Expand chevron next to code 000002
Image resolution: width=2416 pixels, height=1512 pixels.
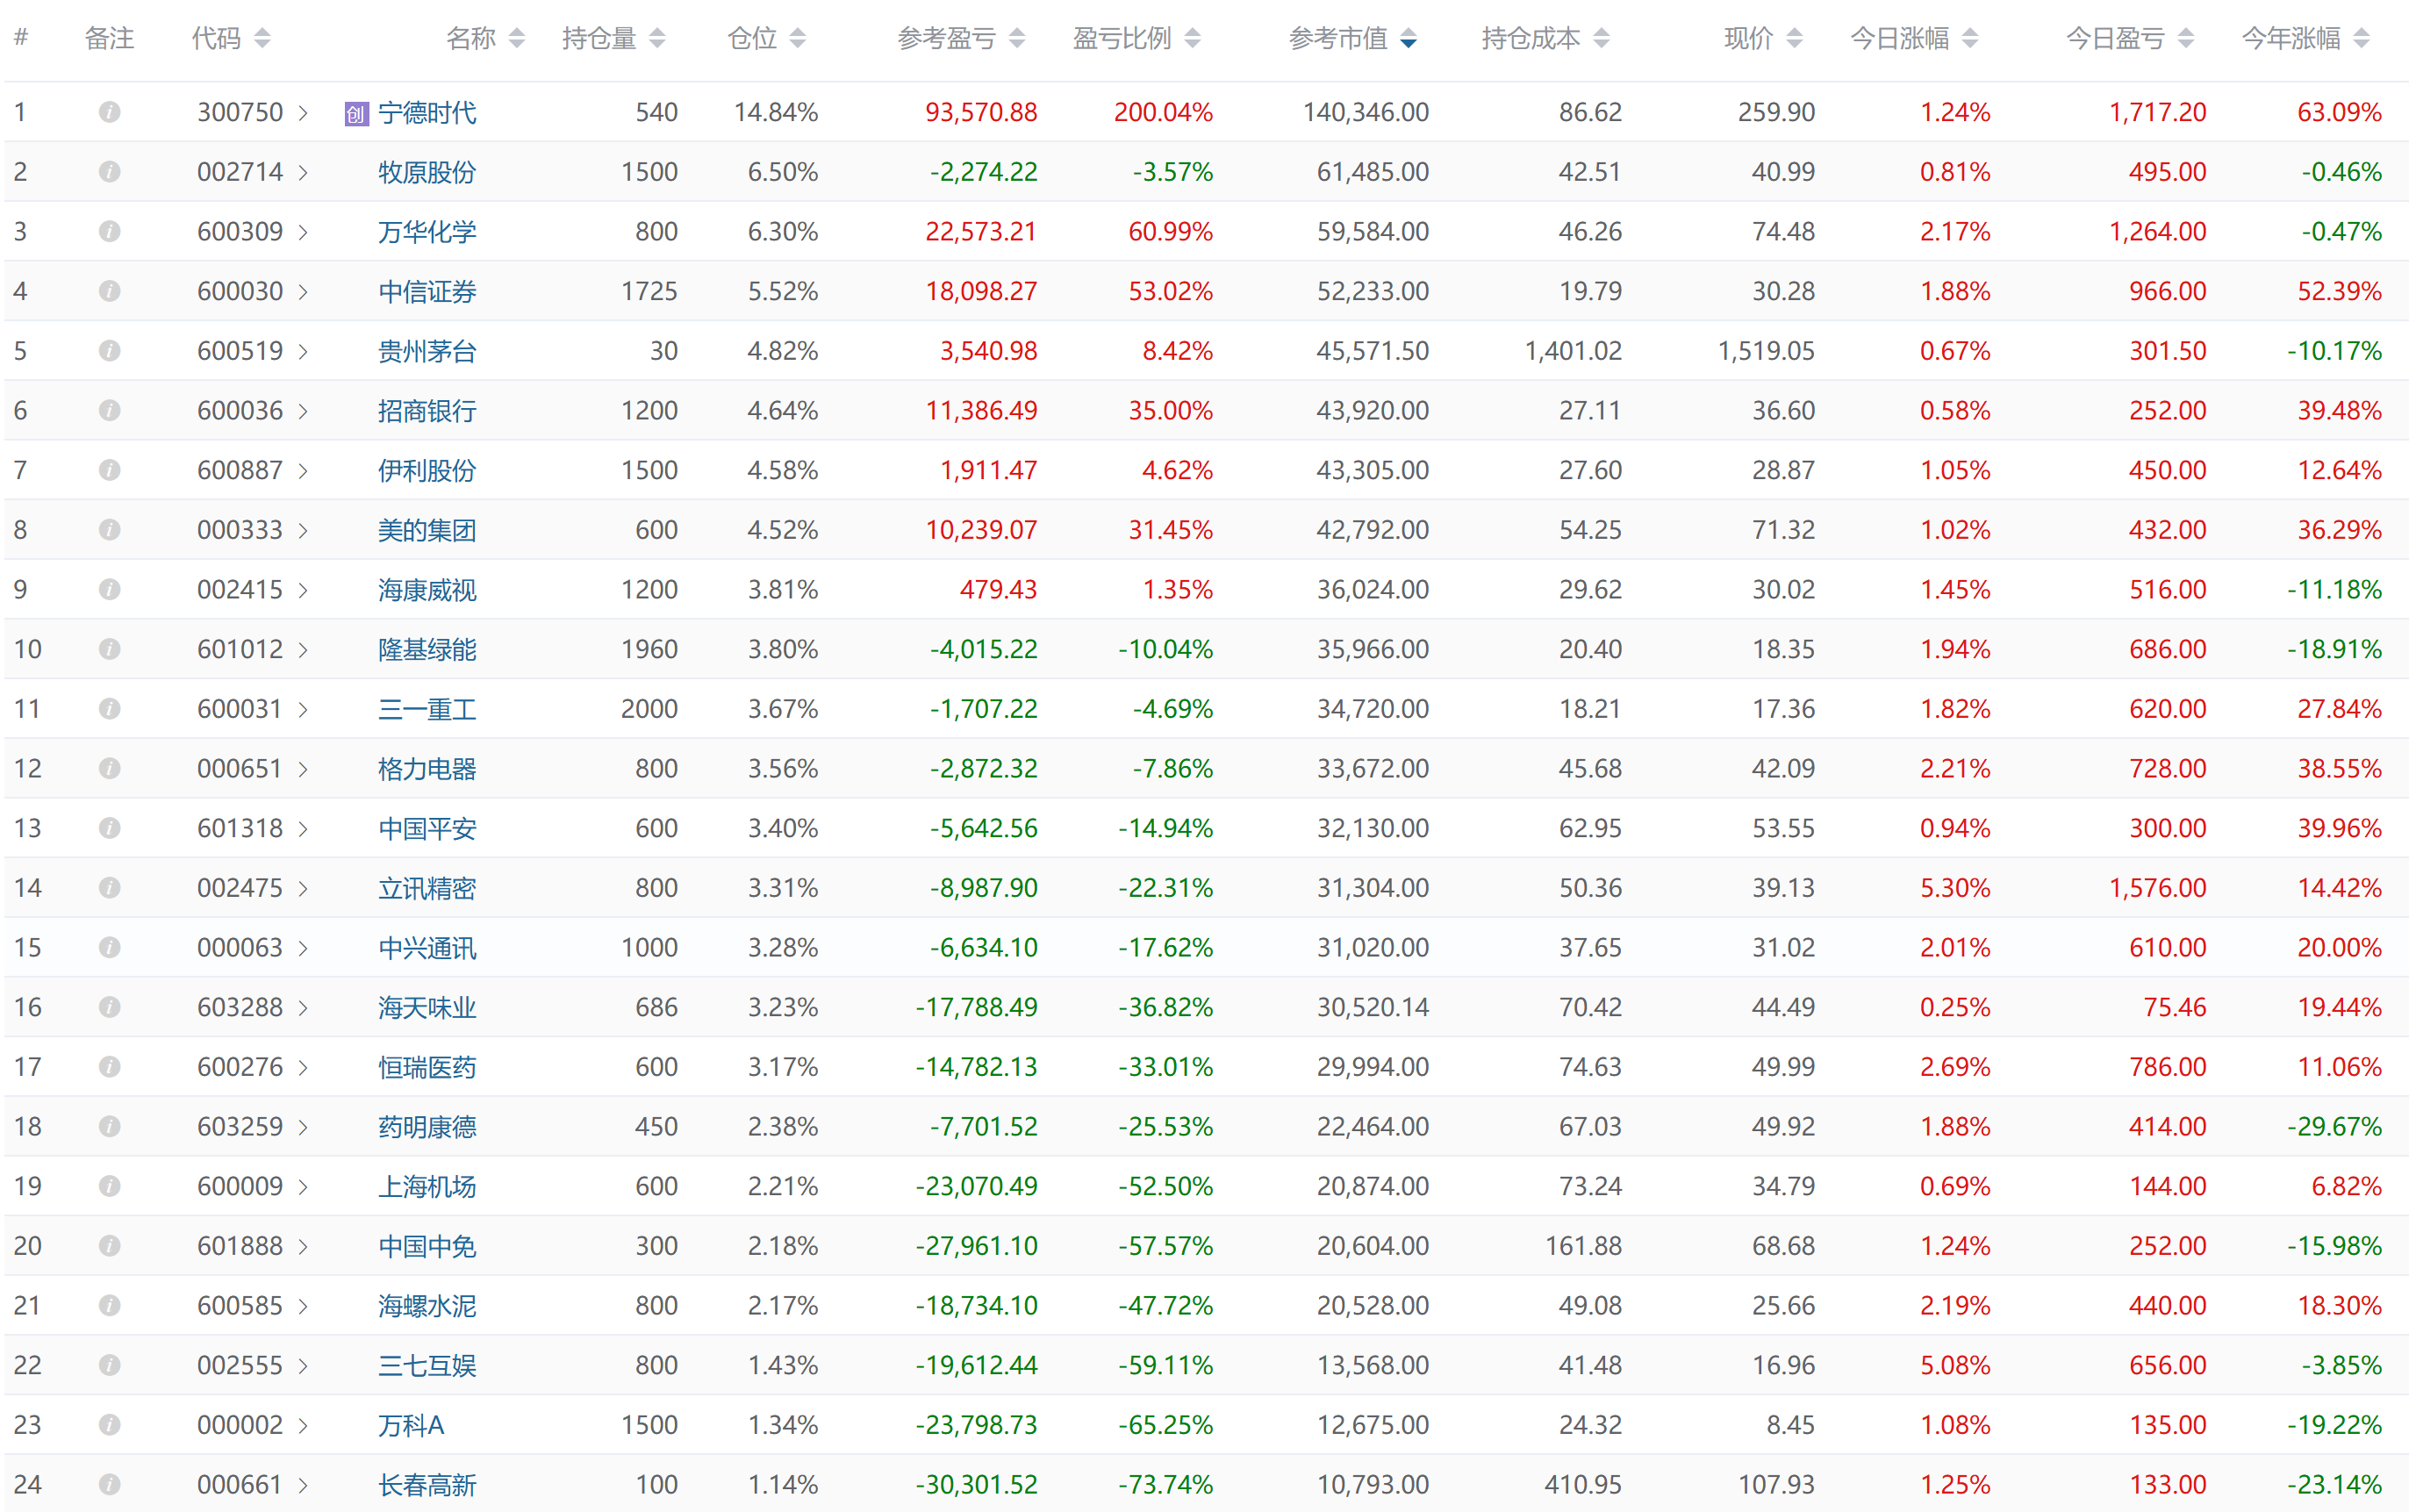pos(303,1425)
